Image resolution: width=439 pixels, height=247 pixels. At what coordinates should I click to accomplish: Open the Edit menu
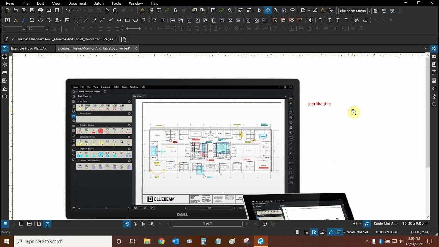point(40,3)
